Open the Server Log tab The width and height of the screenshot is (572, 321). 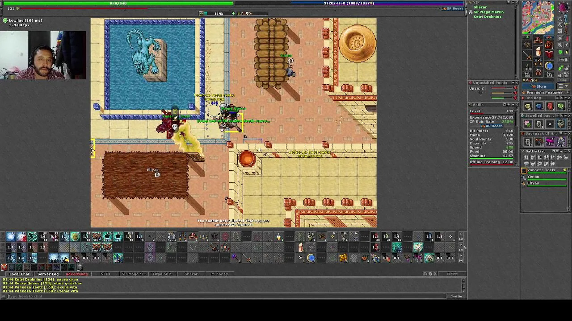[x=48, y=274]
